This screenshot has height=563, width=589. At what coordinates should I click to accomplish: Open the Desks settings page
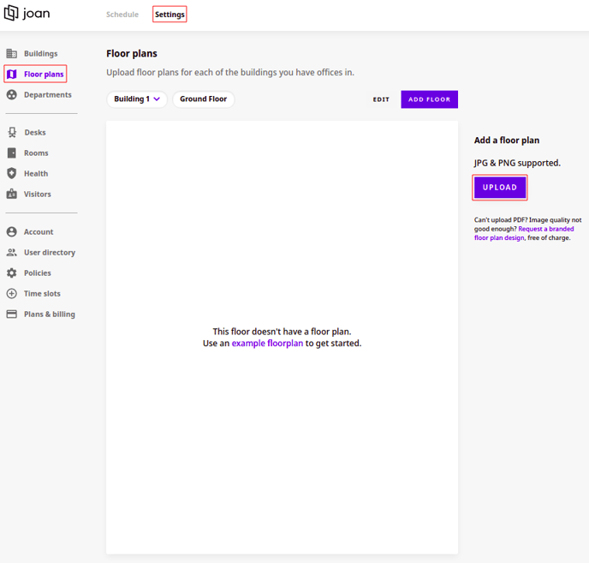coord(35,132)
